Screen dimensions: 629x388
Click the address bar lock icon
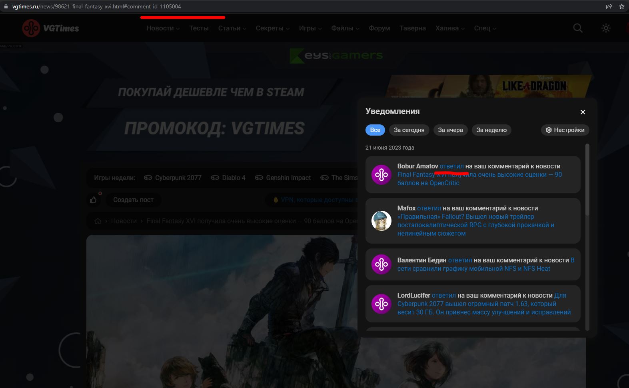point(6,6)
